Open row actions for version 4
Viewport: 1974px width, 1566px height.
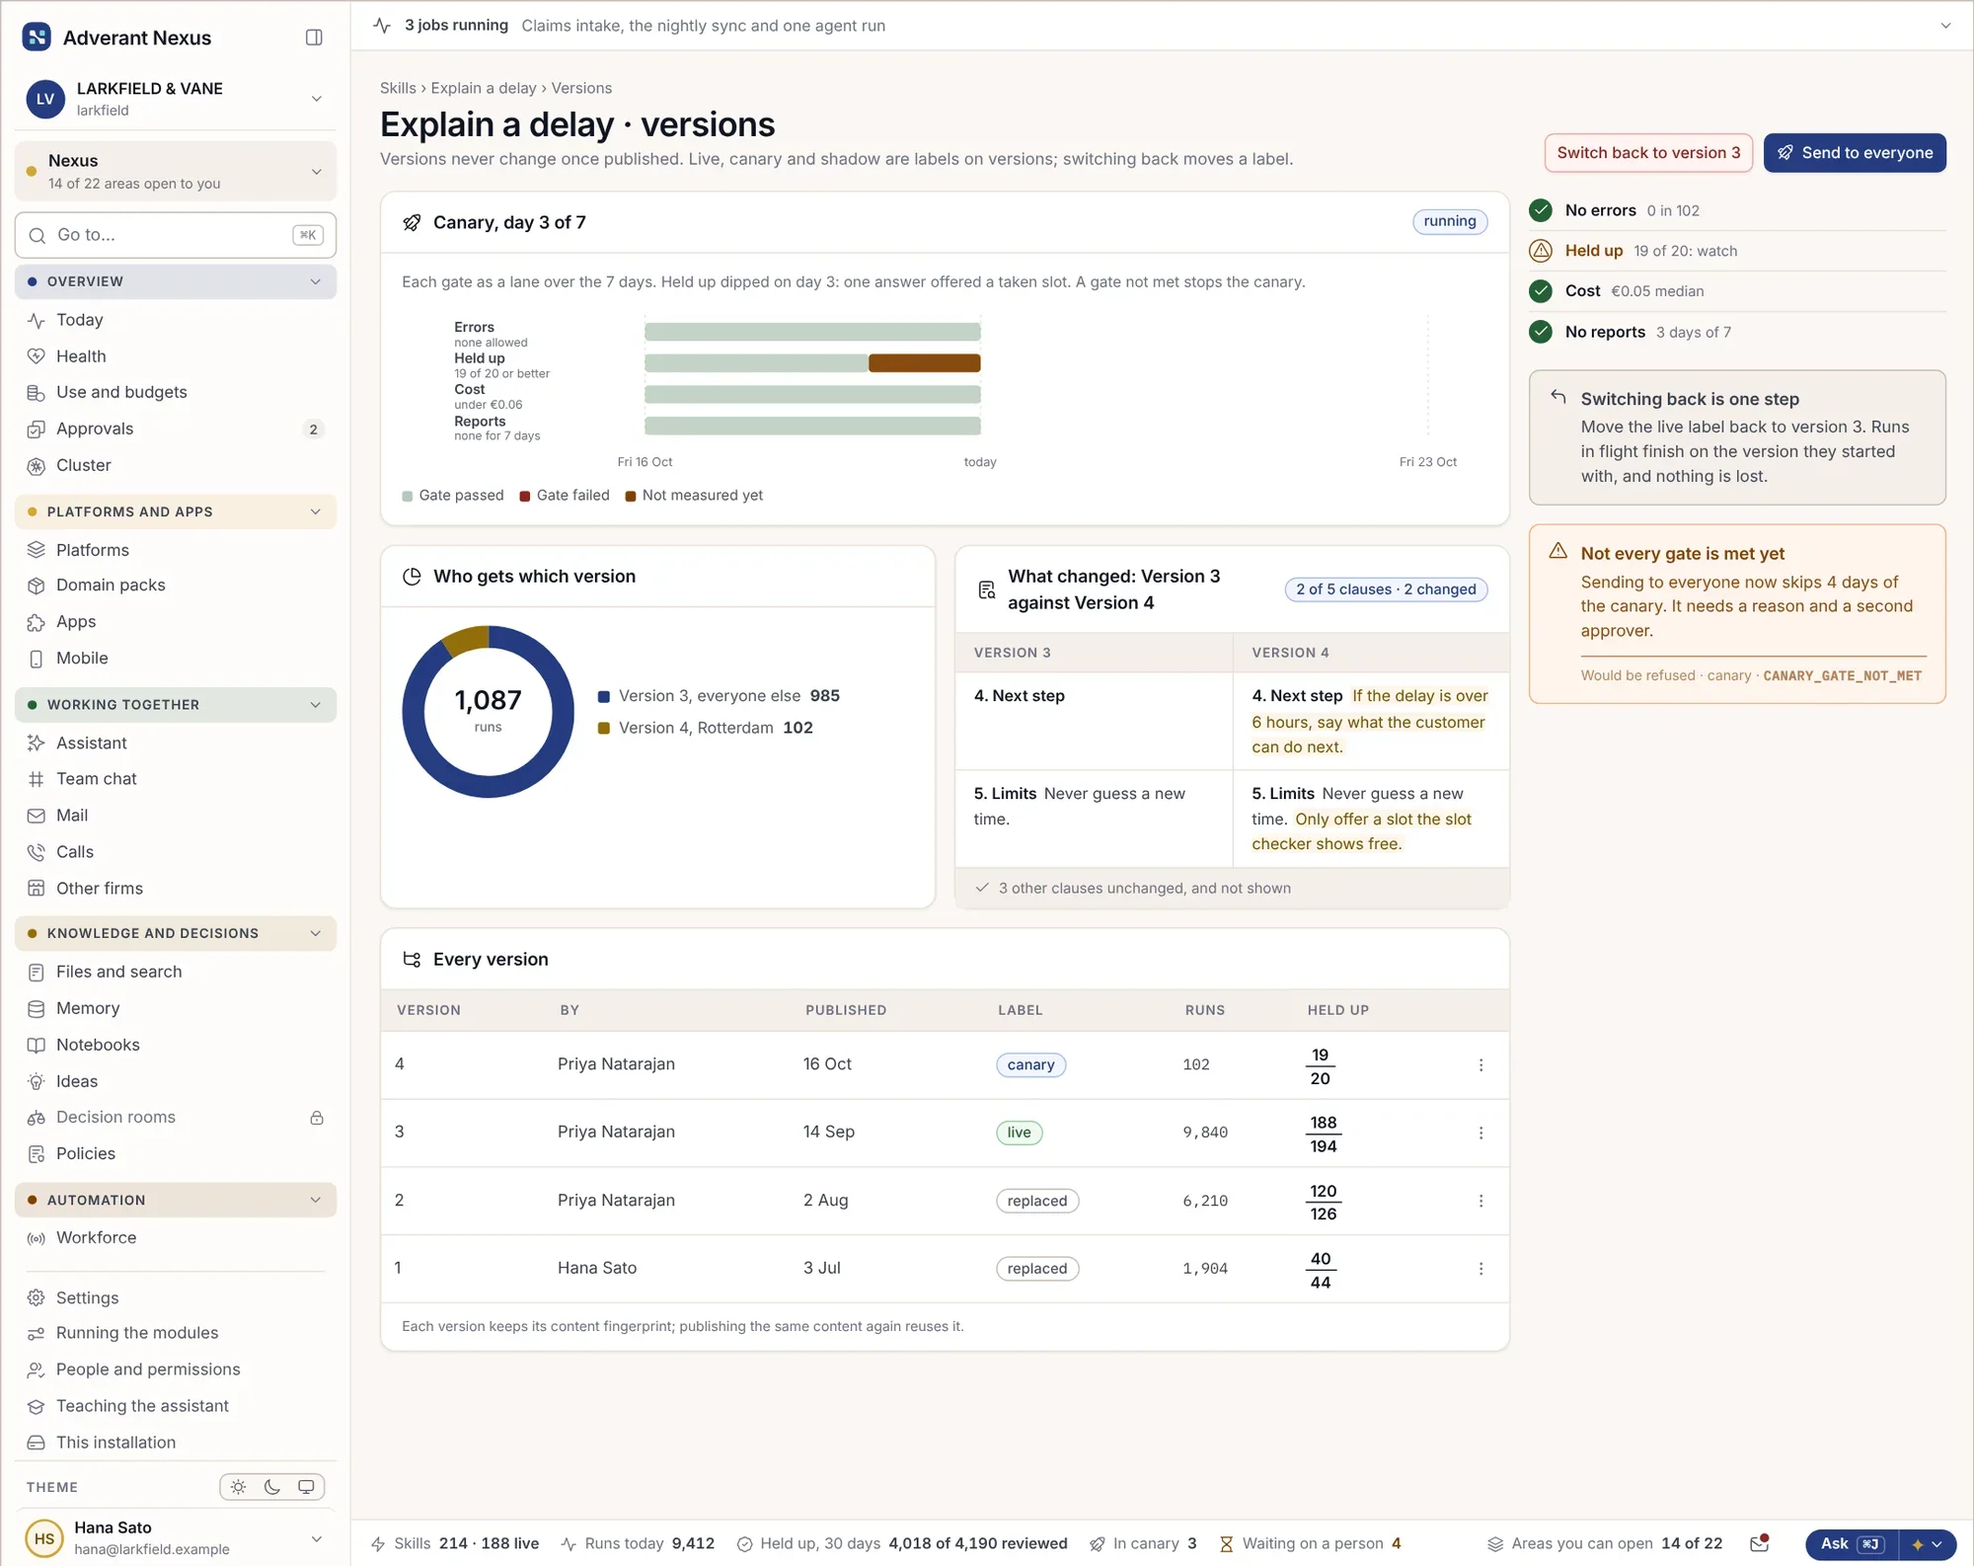tap(1480, 1064)
